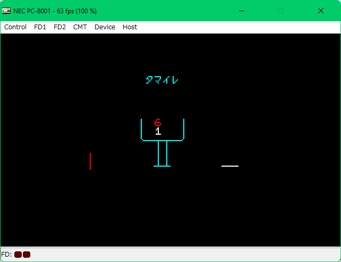The width and height of the screenshot is (341, 262).
Task: Open the Control menu
Action: point(15,27)
